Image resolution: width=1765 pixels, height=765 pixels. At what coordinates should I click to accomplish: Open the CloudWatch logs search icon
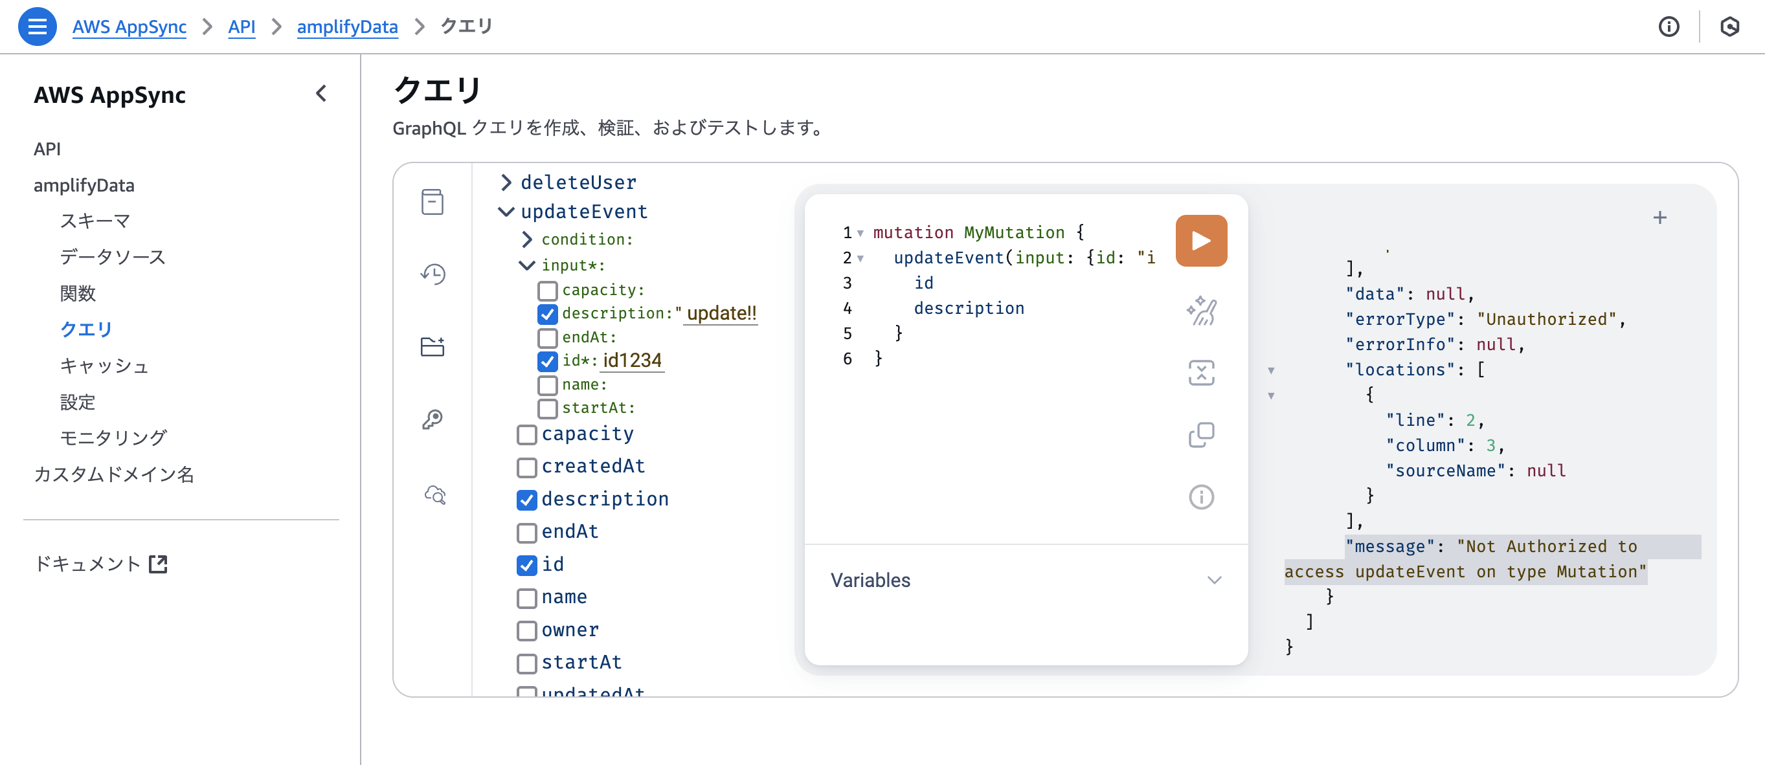435,494
